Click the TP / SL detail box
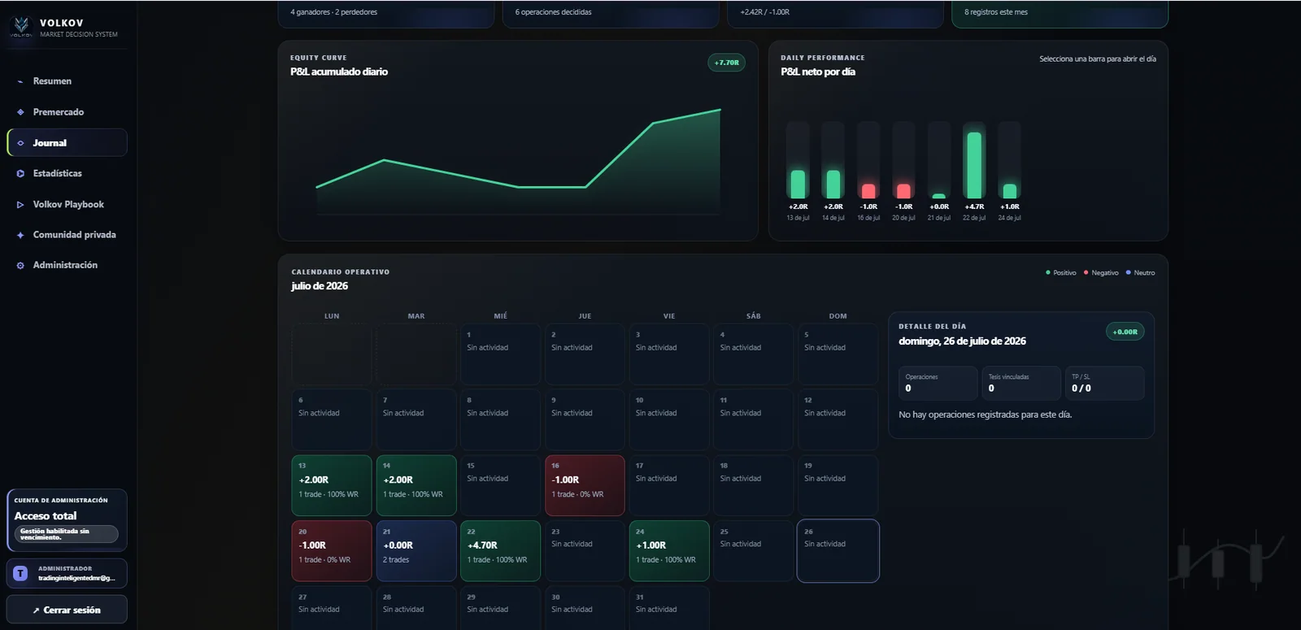The height and width of the screenshot is (630, 1301). (x=1105, y=383)
